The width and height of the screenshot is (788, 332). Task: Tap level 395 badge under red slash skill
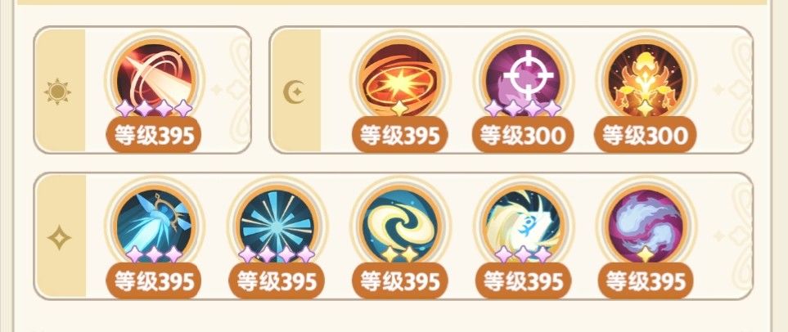[154, 135]
